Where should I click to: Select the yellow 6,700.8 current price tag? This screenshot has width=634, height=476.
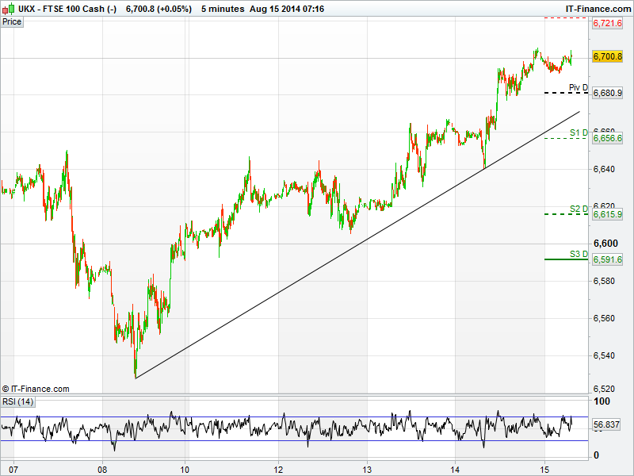607,56
